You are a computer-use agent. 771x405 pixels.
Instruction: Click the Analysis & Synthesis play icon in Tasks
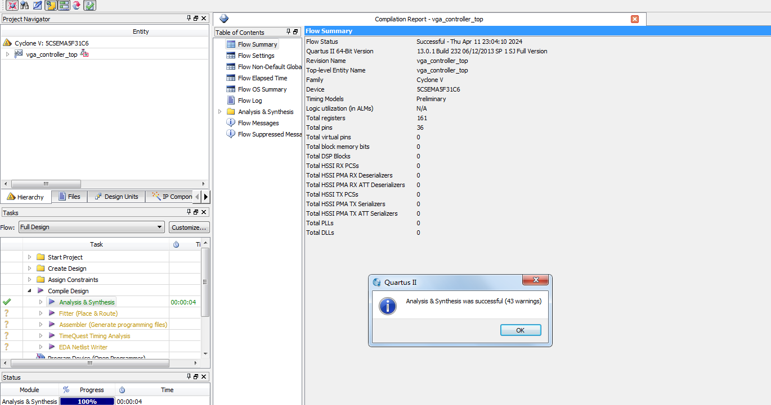tap(52, 302)
